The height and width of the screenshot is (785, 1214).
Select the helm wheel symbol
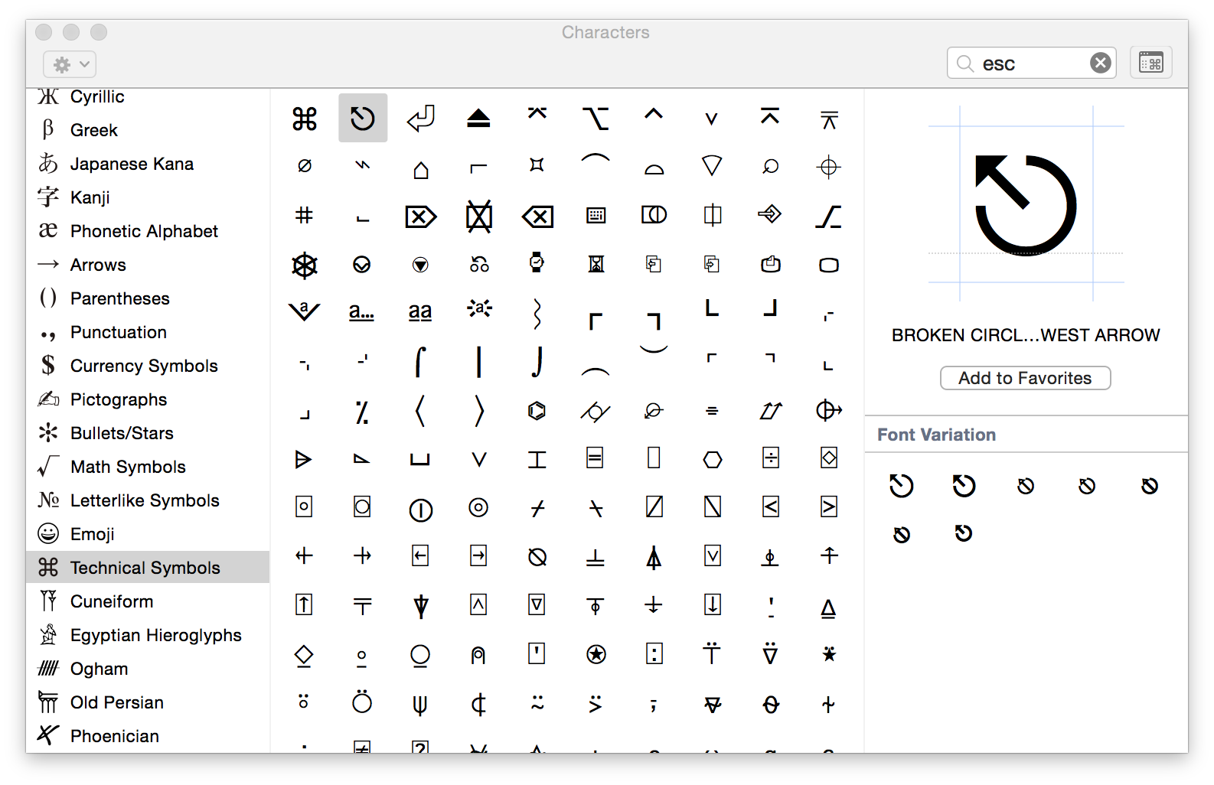pos(305,265)
